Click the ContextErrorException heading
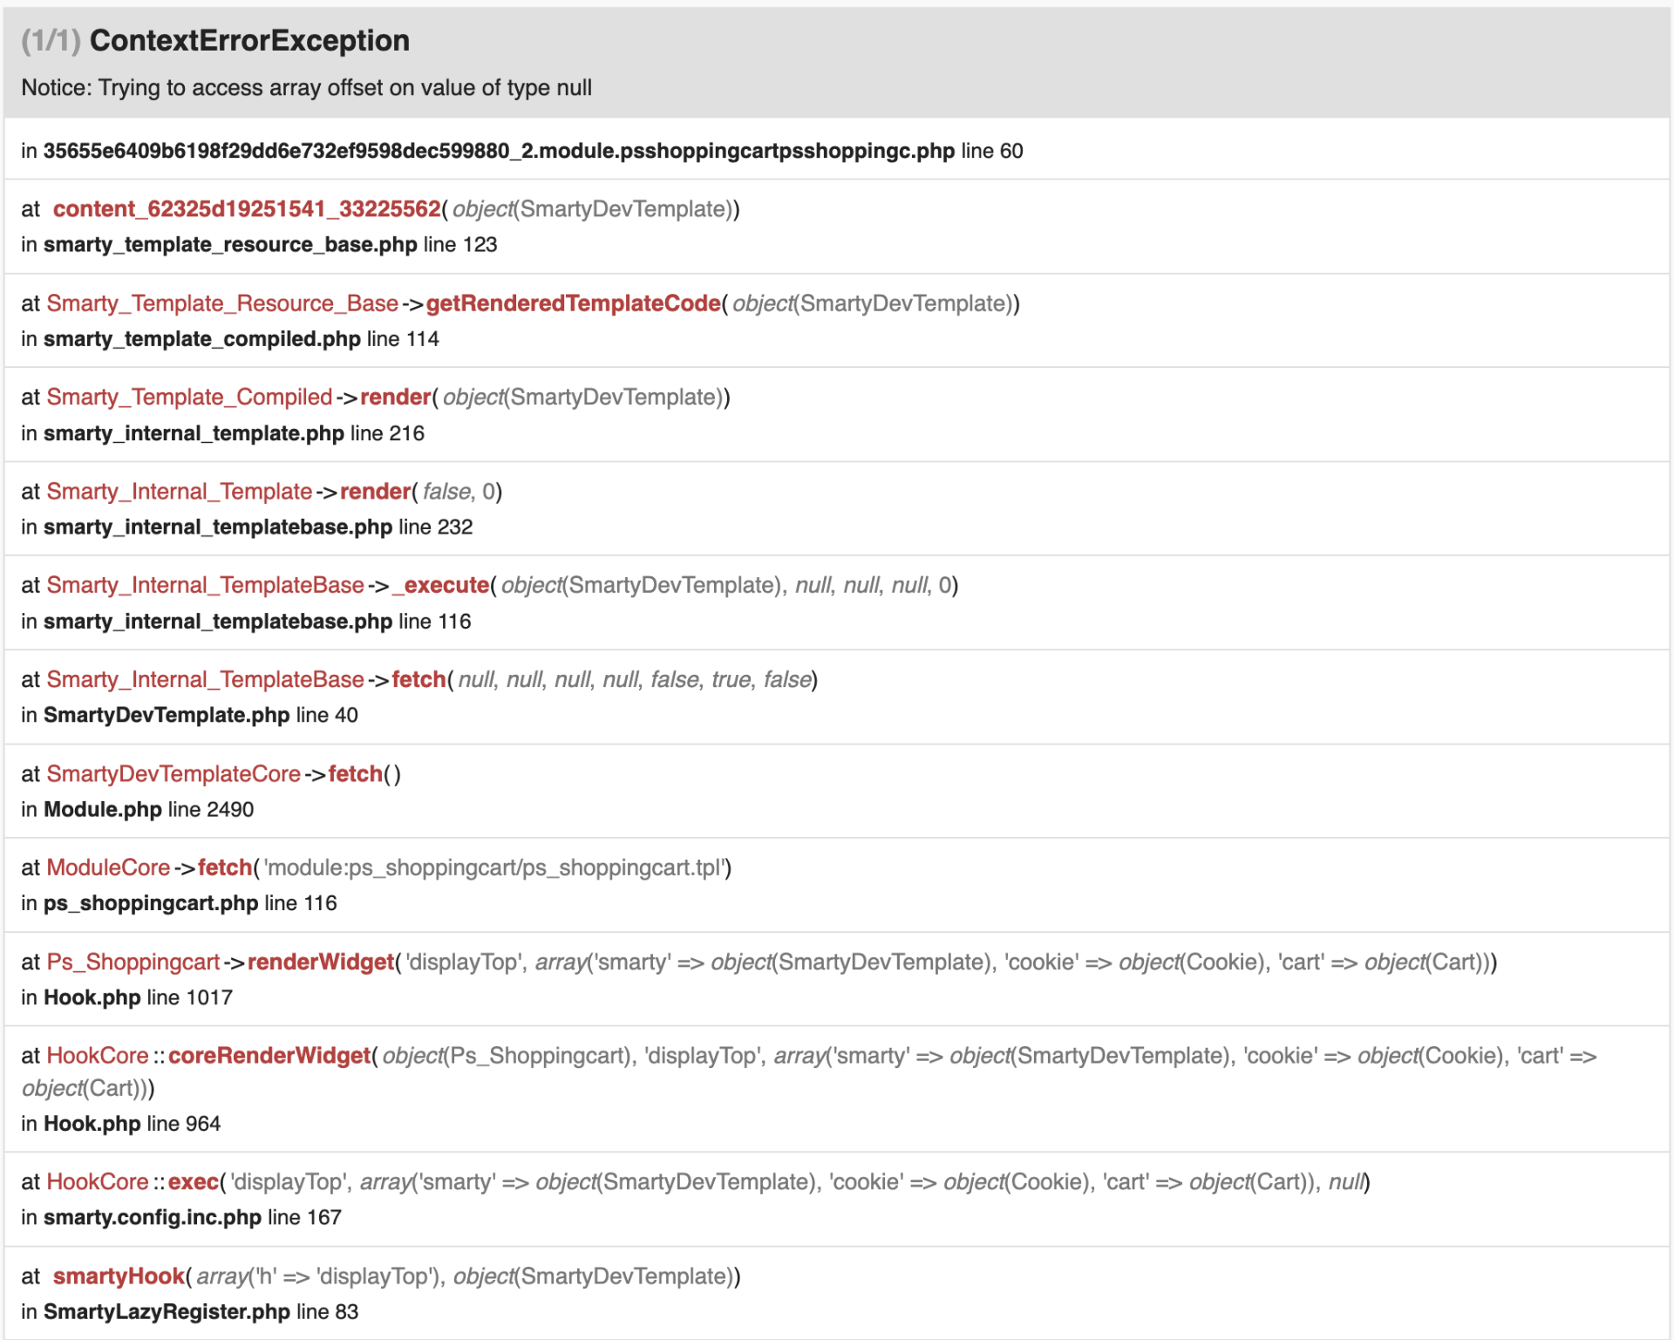 pos(248,41)
